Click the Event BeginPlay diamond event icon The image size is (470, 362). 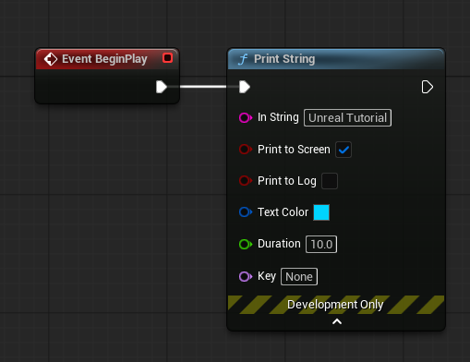[51, 59]
